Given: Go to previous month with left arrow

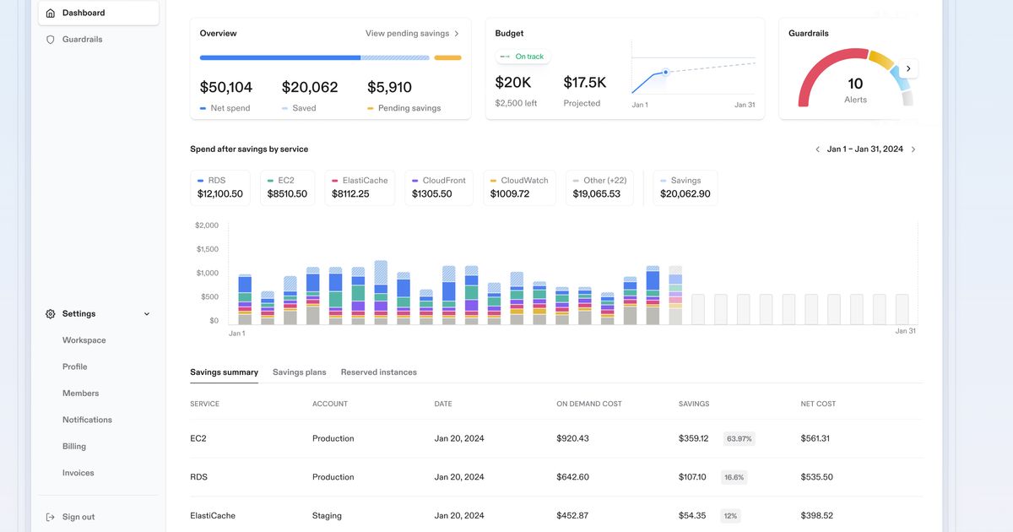Looking at the screenshot, I should (817, 149).
